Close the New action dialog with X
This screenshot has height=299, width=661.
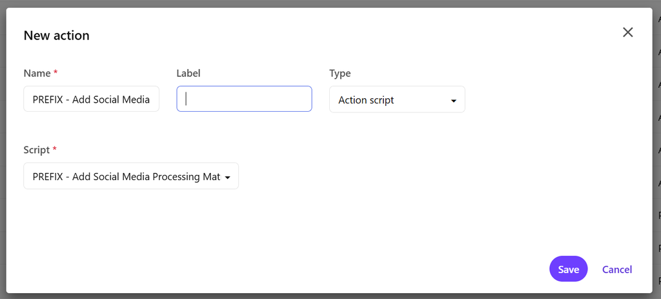(627, 32)
